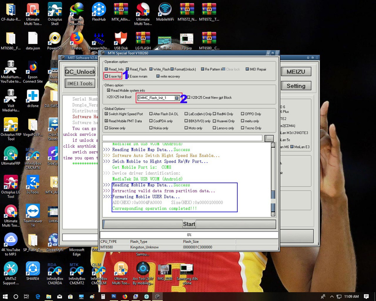Enable the Erase frp checkbox
The width and height of the screenshot is (376, 301).
click(106, 76)
